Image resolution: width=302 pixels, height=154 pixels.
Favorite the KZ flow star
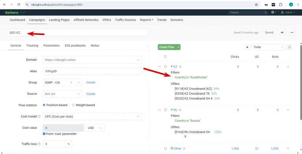[180, 67]
